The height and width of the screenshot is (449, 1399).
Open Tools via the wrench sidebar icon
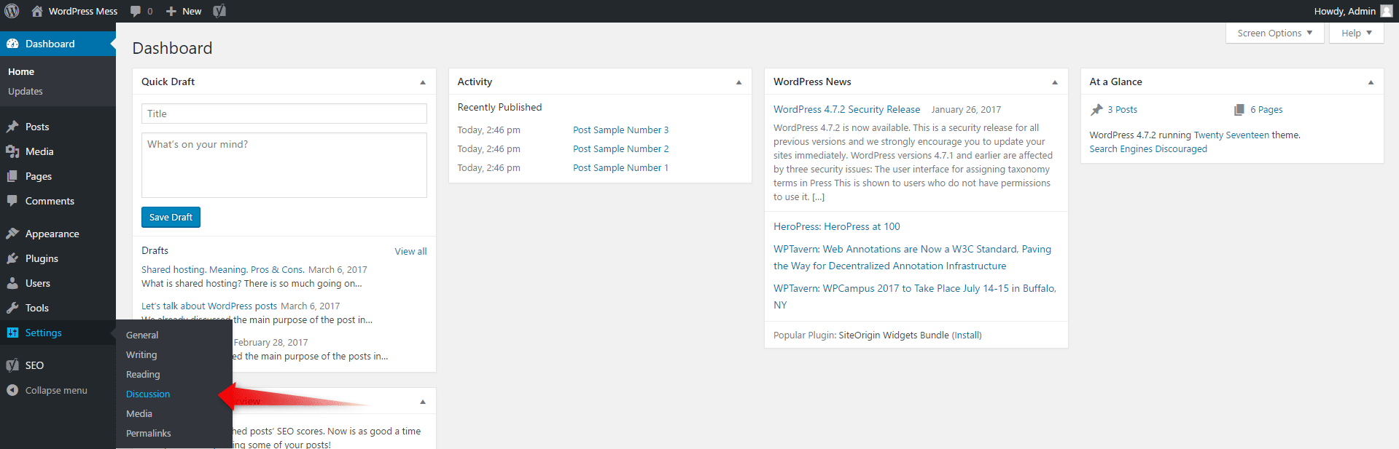[x=12, y=308]
